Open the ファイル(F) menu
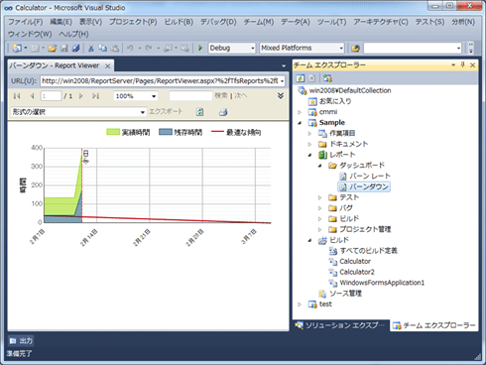 pos(26,22)
